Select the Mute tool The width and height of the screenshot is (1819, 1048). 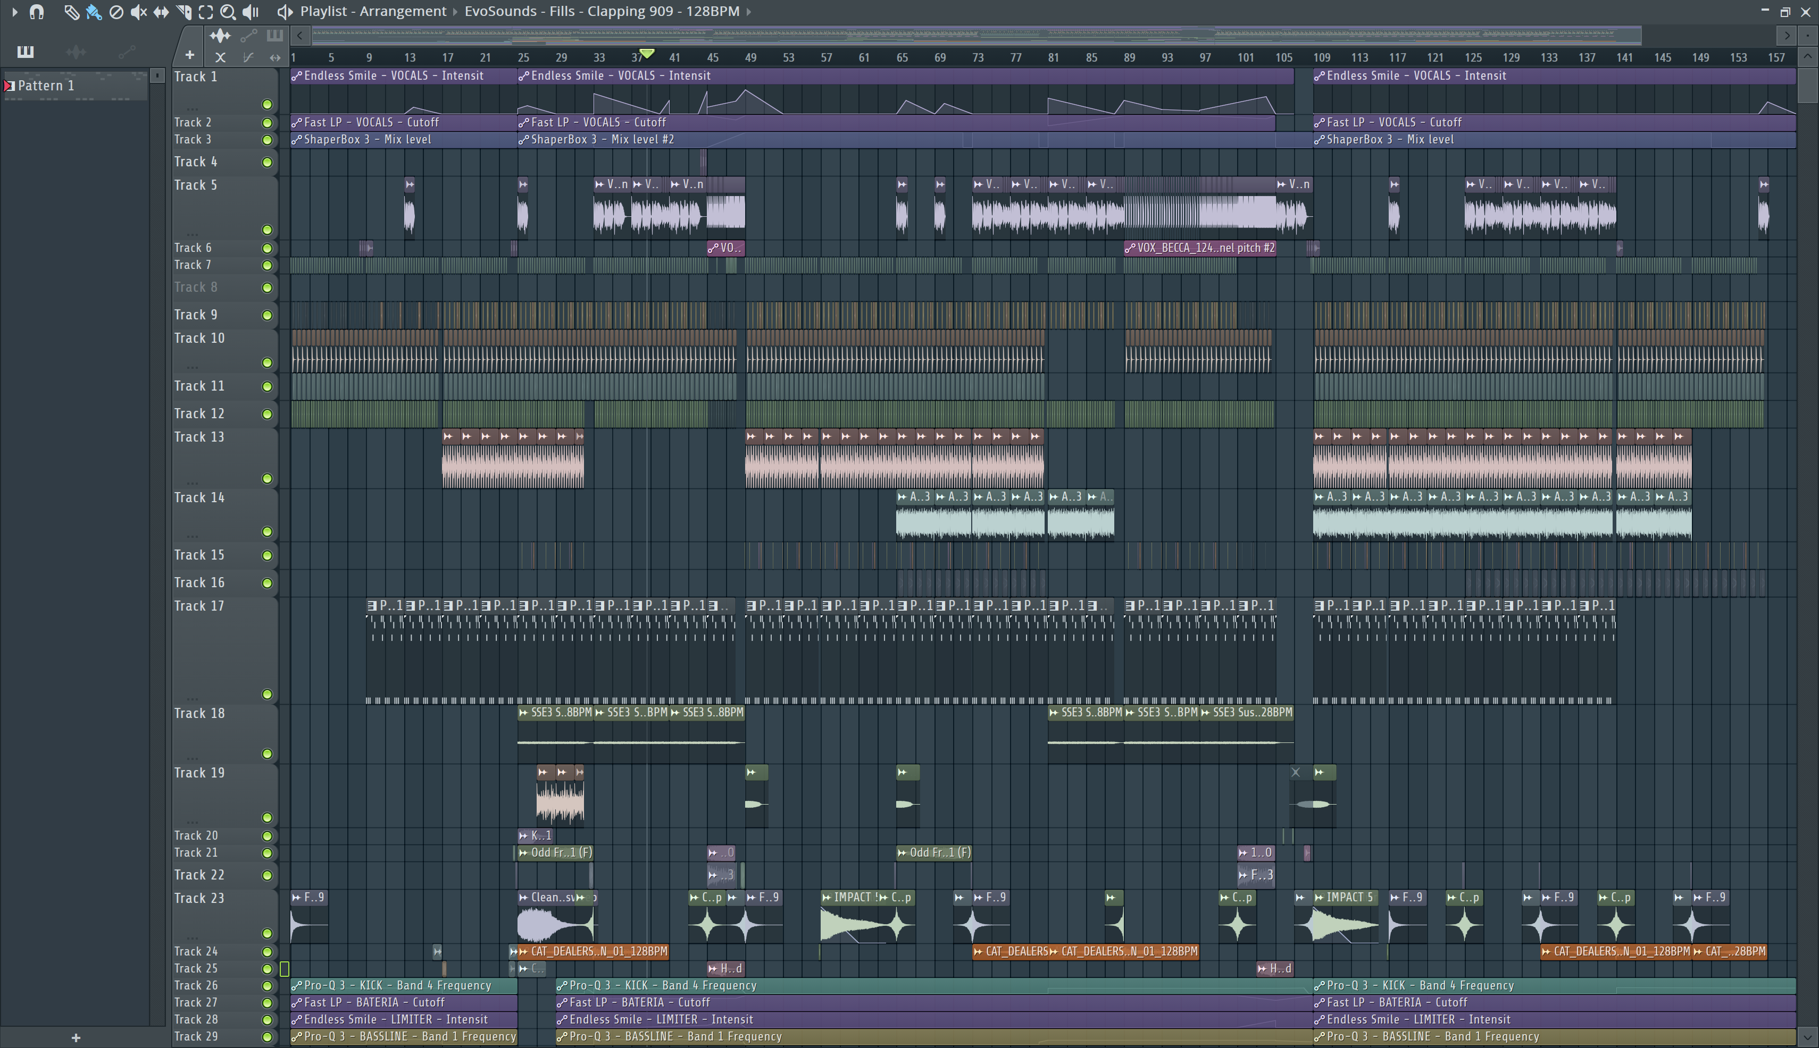[x=138, y=12]
